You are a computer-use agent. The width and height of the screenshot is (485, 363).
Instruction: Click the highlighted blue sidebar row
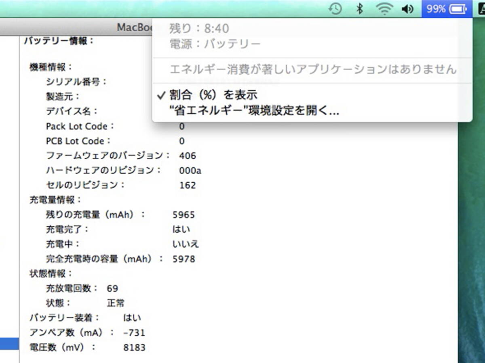(9, 344)
